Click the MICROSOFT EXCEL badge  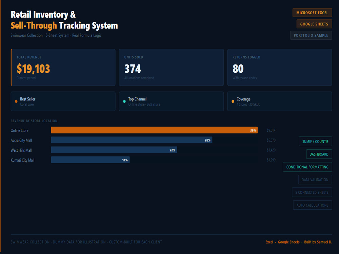[x=312, y=13]
